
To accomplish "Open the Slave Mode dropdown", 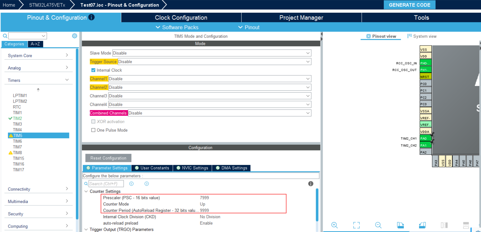I will click(212, 53).
